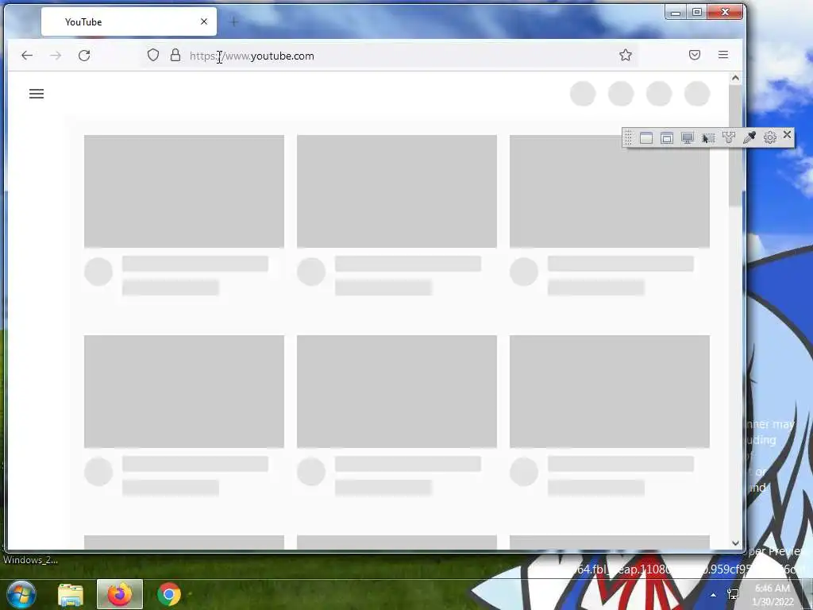Capture window object in the screenshot toolbar
Image resolution: width=813 pixels, height=610 pixels.
tap(667, 138)
